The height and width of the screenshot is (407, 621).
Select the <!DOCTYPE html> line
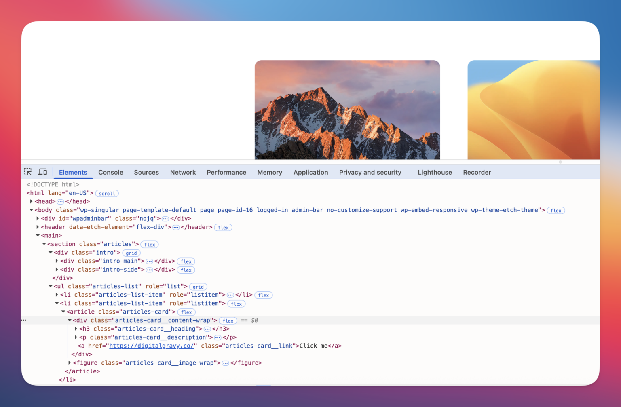(53, 184)
